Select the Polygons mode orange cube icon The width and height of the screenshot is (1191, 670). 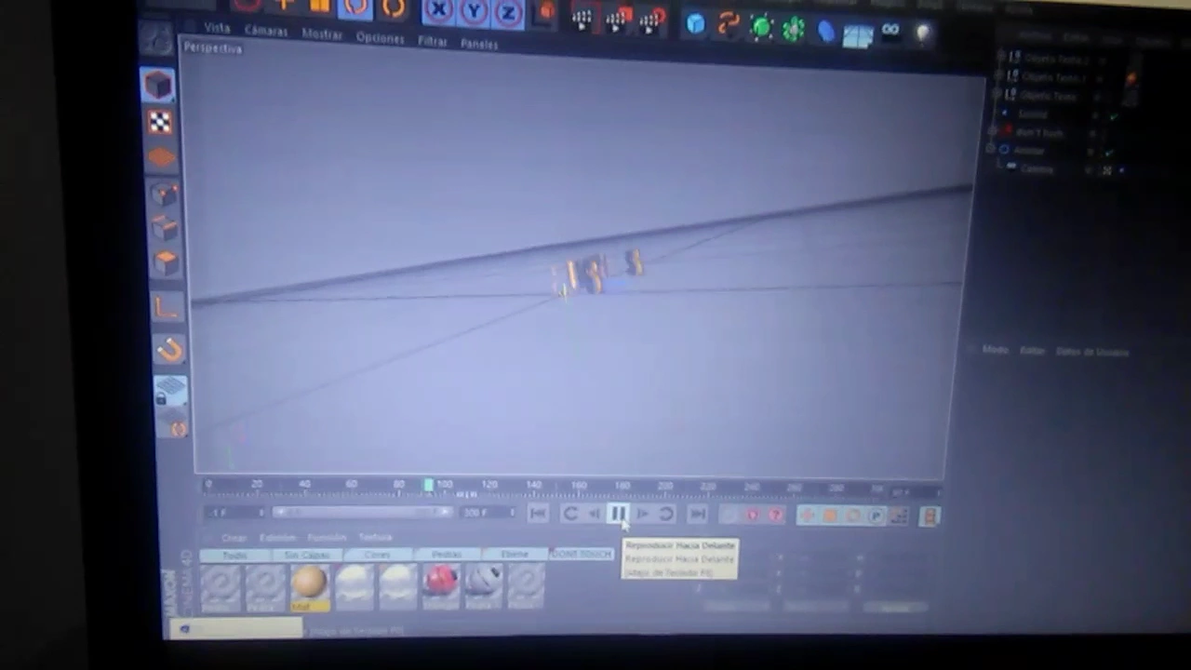pyautogui.click(x=167, y=263)
